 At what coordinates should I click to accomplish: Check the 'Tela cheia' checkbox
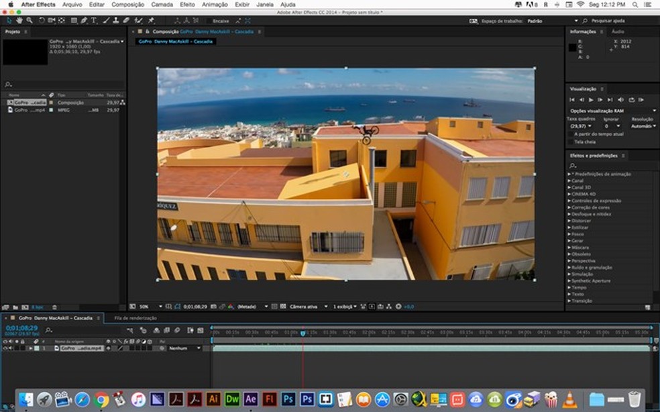(571, 142)
